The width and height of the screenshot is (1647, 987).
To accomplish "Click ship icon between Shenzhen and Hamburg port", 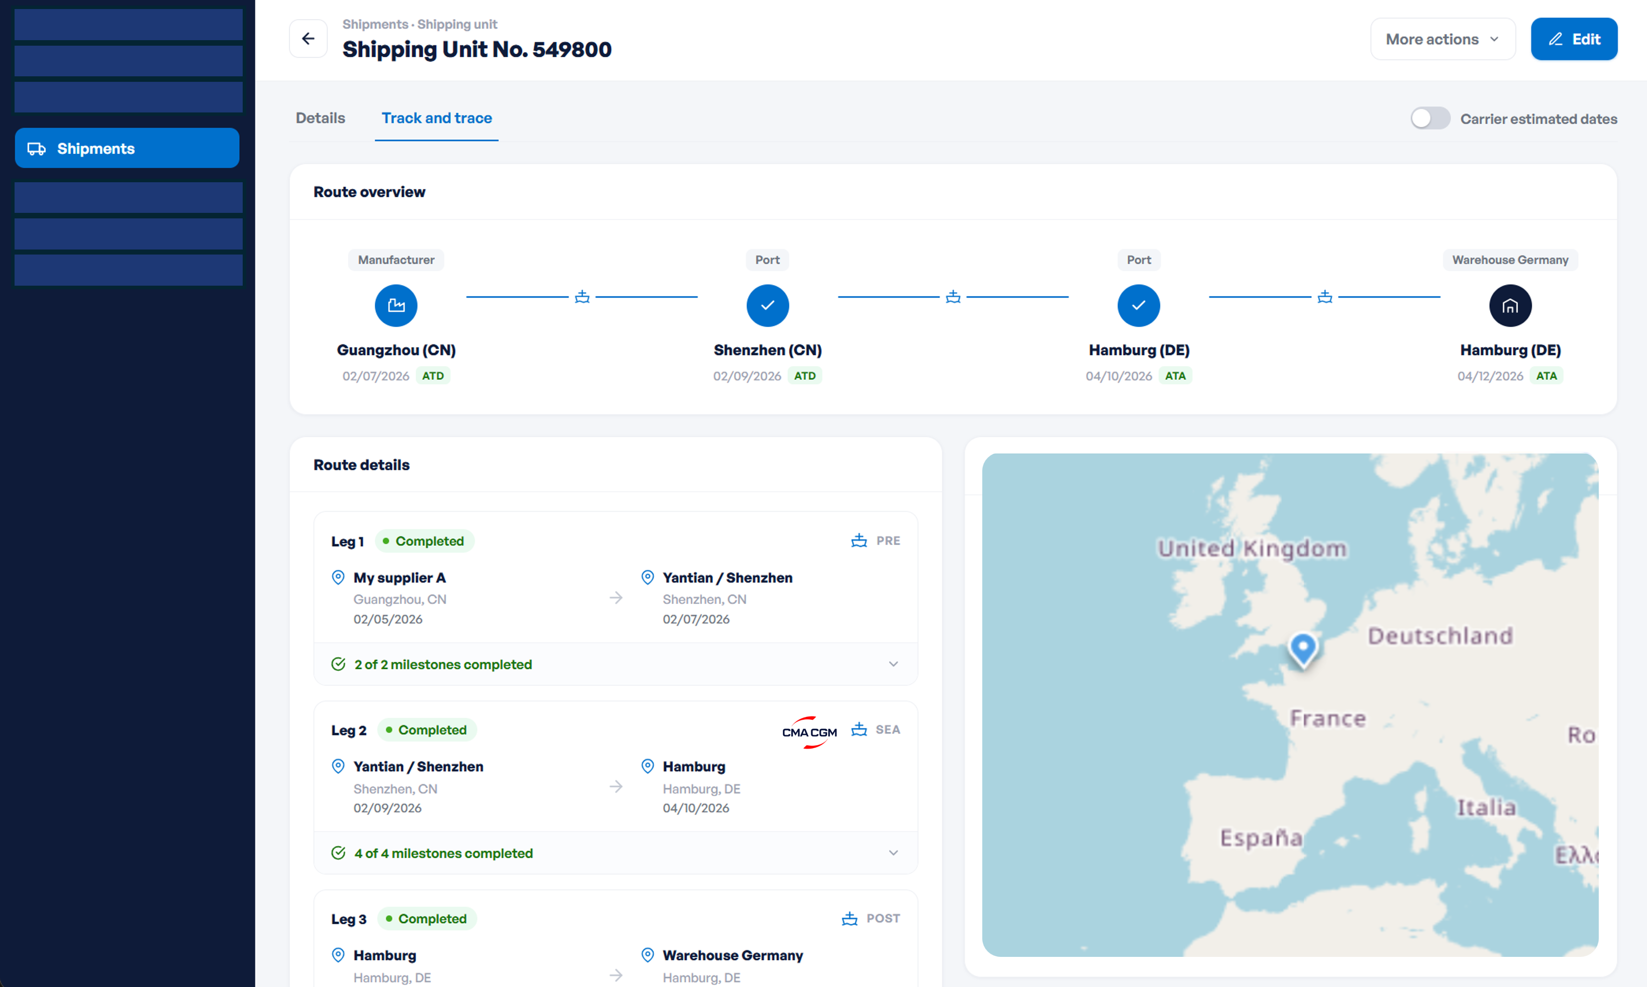I will coord(953,297).
